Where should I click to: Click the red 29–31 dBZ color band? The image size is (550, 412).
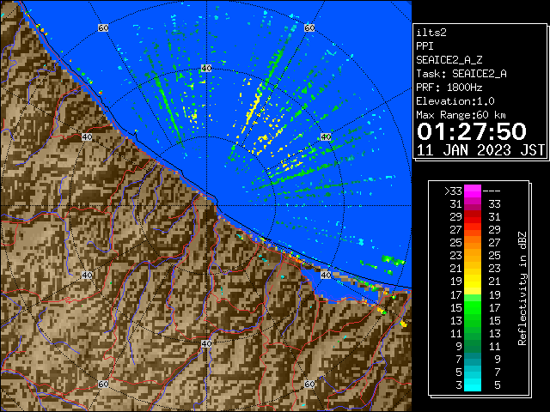(473, 217)
